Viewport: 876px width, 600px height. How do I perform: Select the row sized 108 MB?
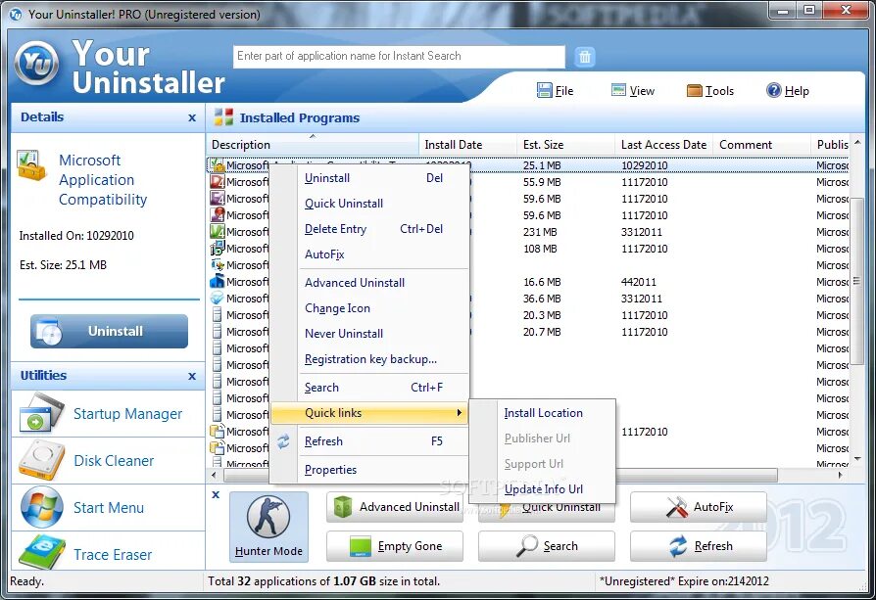(x=527, y=249)
